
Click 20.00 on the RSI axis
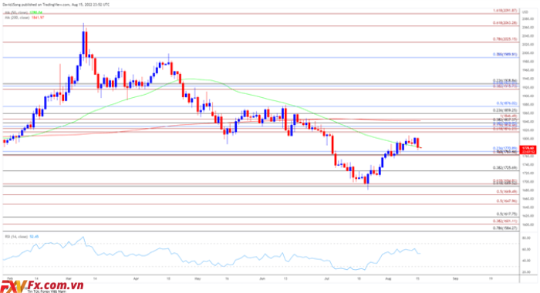pos(526,272)
